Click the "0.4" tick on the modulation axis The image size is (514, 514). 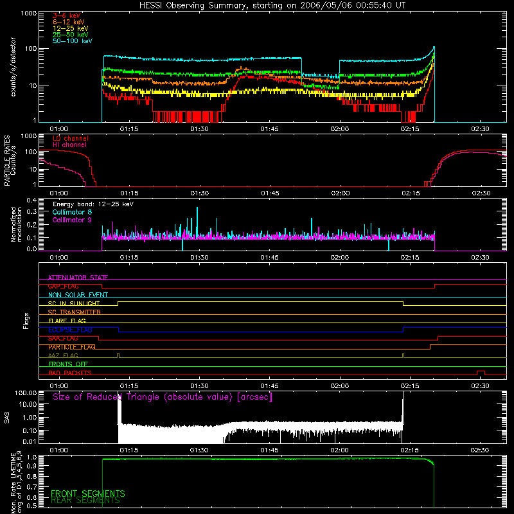click(31, 200)
